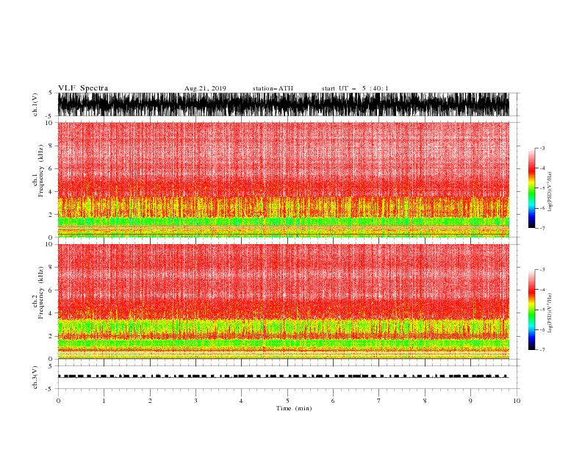
Task: Click the "1" minute tick label
Action: coord(104,401)
